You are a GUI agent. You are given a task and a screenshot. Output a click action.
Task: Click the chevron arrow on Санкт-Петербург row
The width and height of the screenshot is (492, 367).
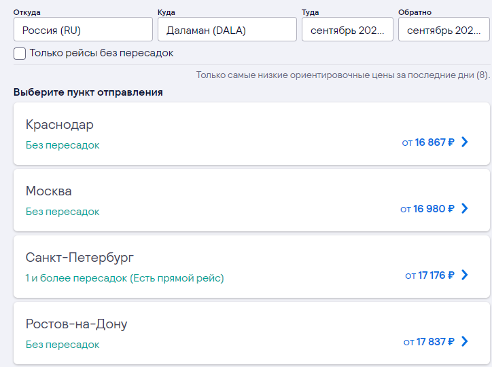pyautogui.click(x=465, y=275)
